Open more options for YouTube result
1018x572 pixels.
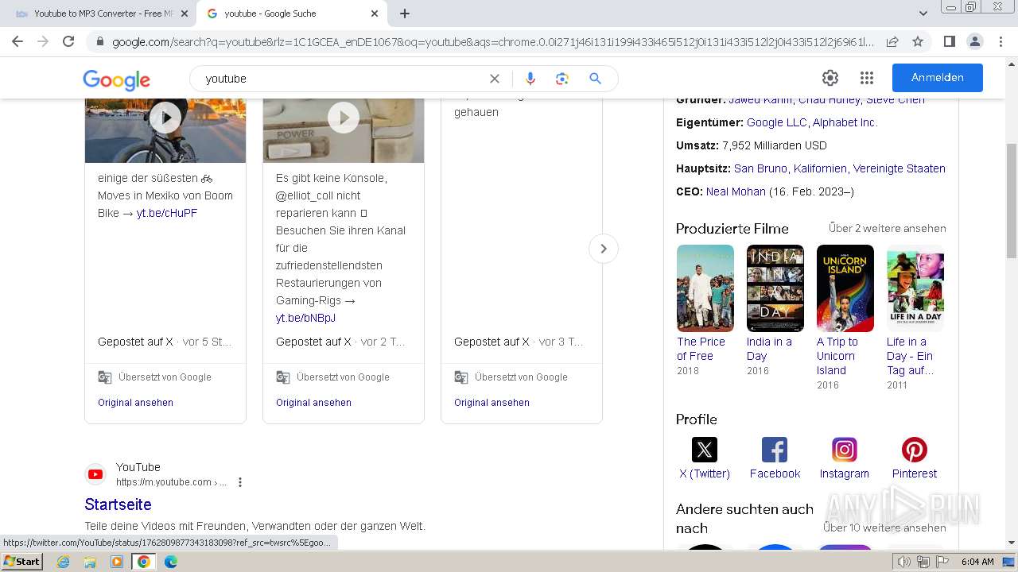[x=240, y=482]
